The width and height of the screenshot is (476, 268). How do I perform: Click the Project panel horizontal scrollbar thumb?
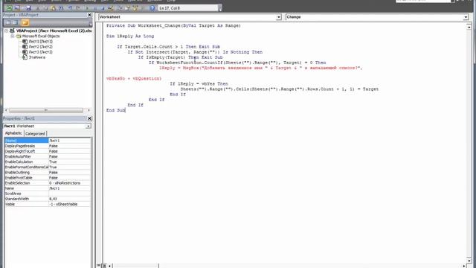tap(46, 110)
